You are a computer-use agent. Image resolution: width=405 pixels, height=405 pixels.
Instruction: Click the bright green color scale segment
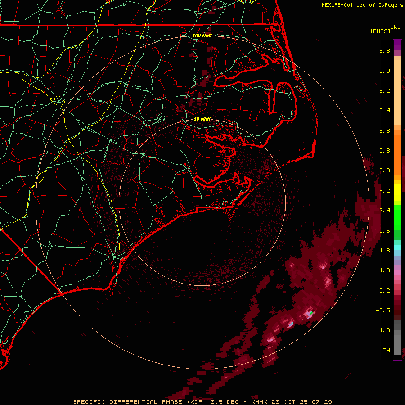click(x=397, y=217)
